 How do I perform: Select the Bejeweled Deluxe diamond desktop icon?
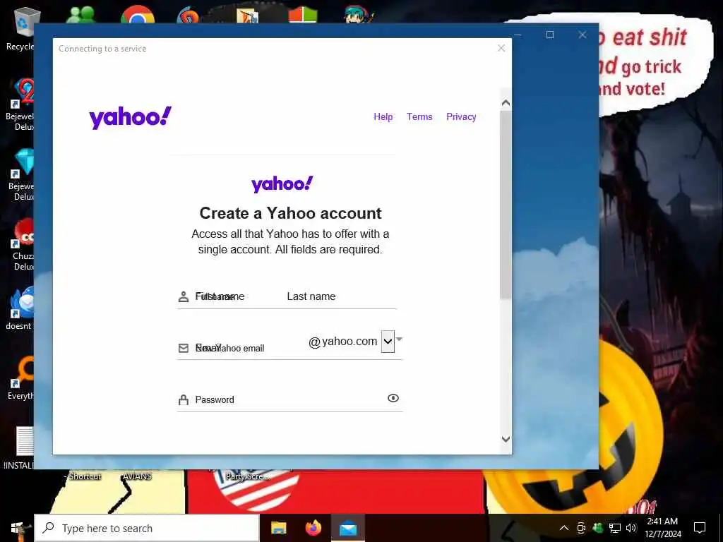pos(22,175)
